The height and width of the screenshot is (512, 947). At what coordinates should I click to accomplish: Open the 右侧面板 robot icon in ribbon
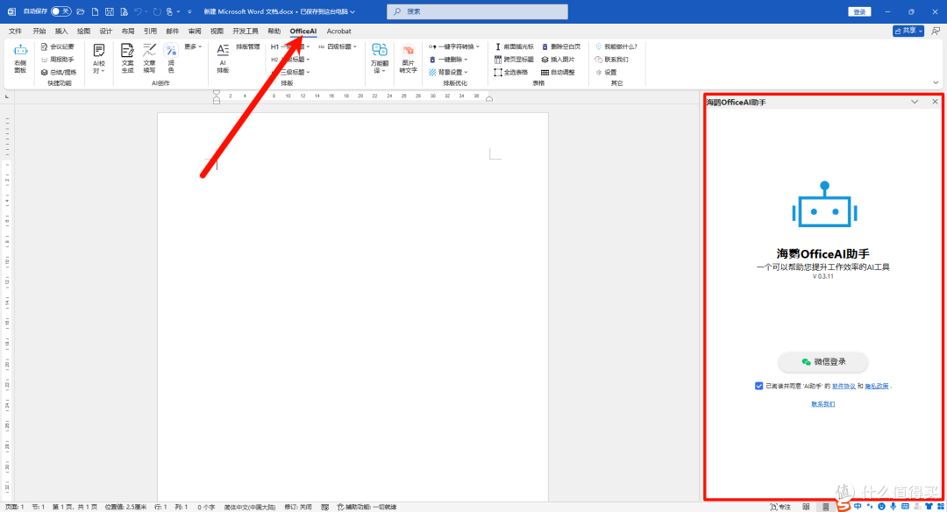pyautogui.click(x=20, y=58)
